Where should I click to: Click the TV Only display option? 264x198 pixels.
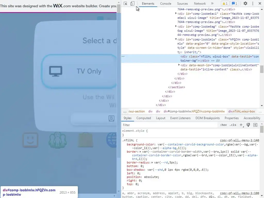pyautogui.click(x=79, y=71)
